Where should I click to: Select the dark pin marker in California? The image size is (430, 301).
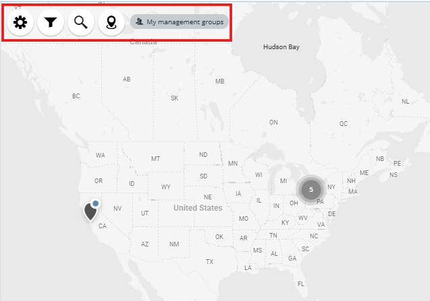[90, 211]
